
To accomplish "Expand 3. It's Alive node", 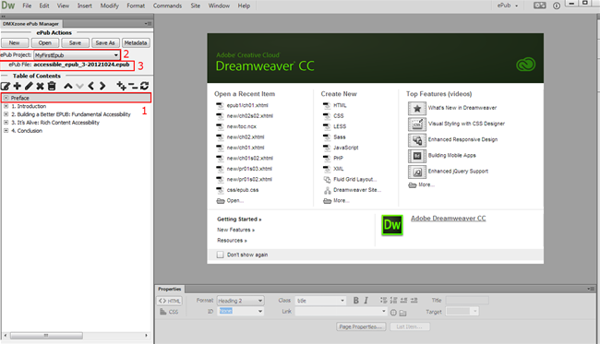I will coord(6,123).
